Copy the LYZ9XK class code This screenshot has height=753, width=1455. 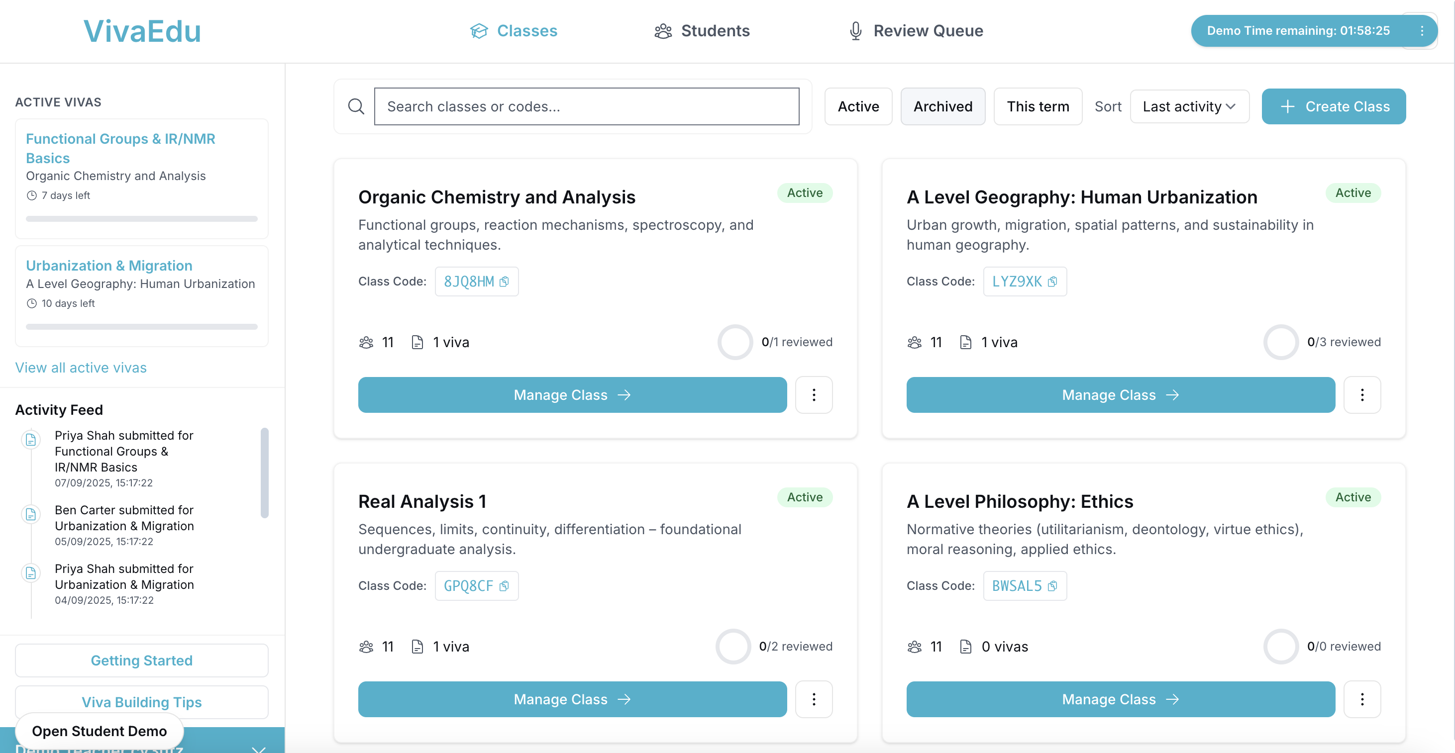tap(1052, 282)
